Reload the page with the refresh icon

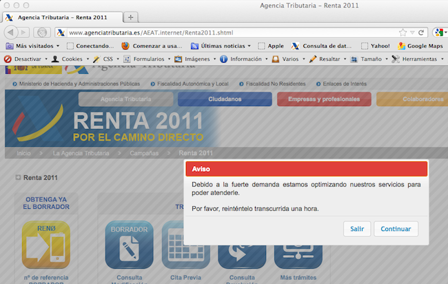(x=421, y=32)
